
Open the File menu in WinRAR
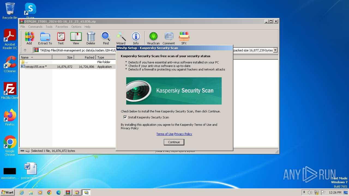tap(23, 27)
